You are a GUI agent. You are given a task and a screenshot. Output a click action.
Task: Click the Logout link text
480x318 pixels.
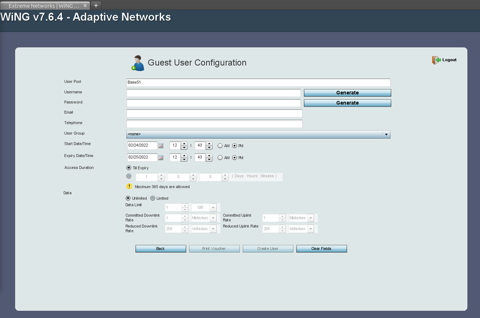tap(449, 60)
